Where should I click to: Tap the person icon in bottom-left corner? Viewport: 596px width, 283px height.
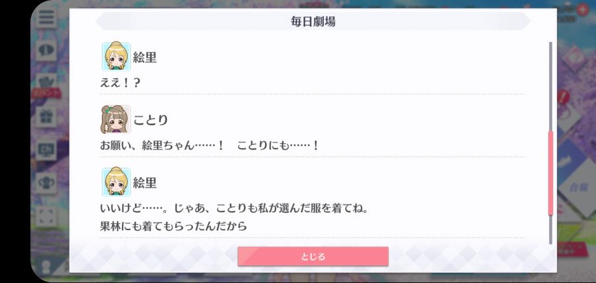pos(47,266)
